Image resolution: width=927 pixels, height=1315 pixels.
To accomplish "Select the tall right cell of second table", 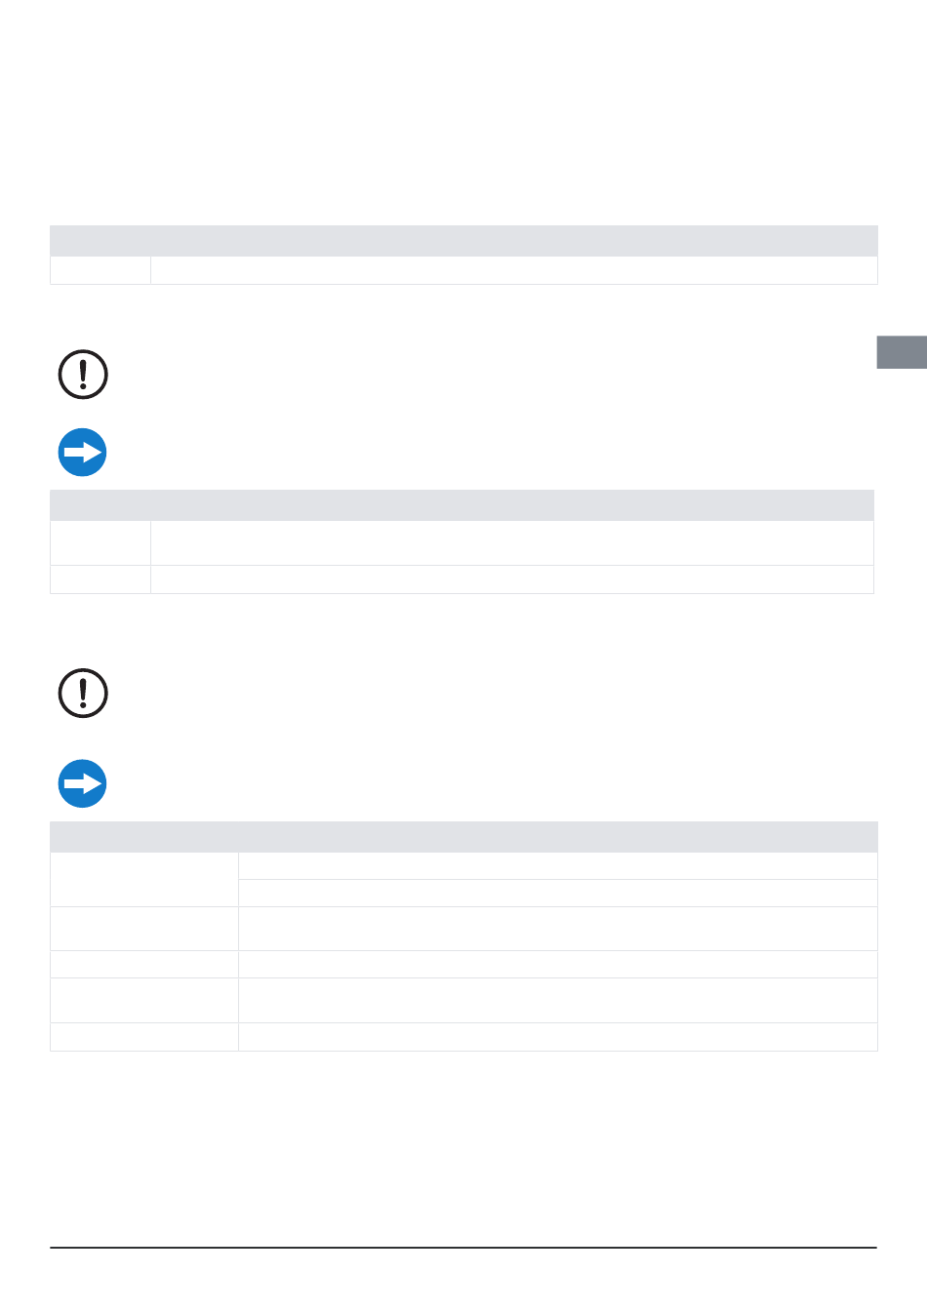I will click(512, 543).
